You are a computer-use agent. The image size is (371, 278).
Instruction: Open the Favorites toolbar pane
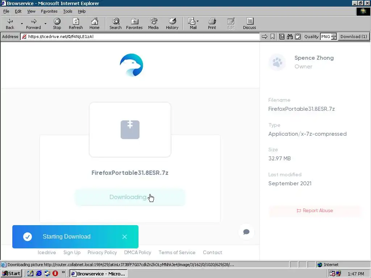click(134, 24)
